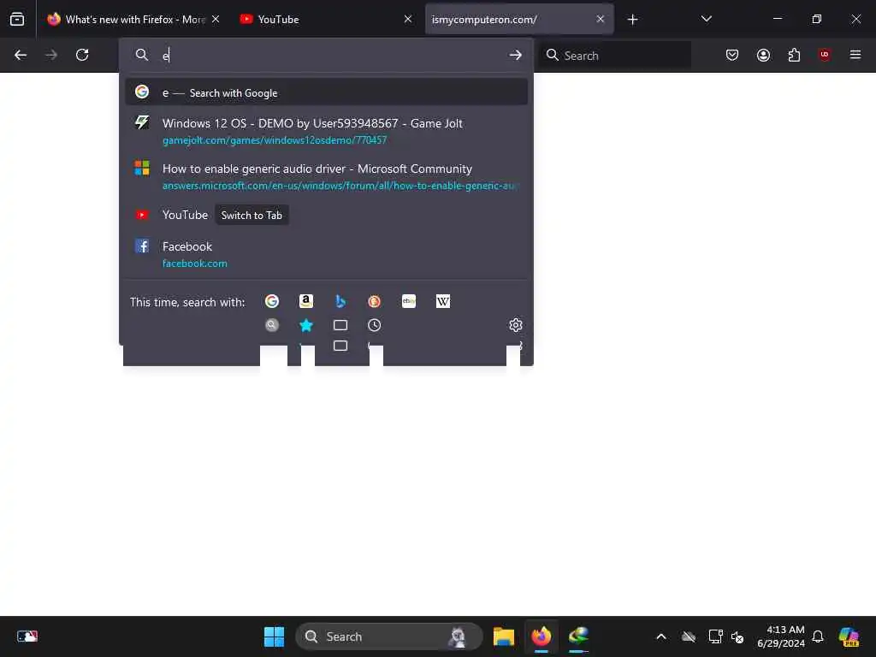
Task: Open Save to Pocket icon
Action: pyautogui.click(x=732, y=55)
